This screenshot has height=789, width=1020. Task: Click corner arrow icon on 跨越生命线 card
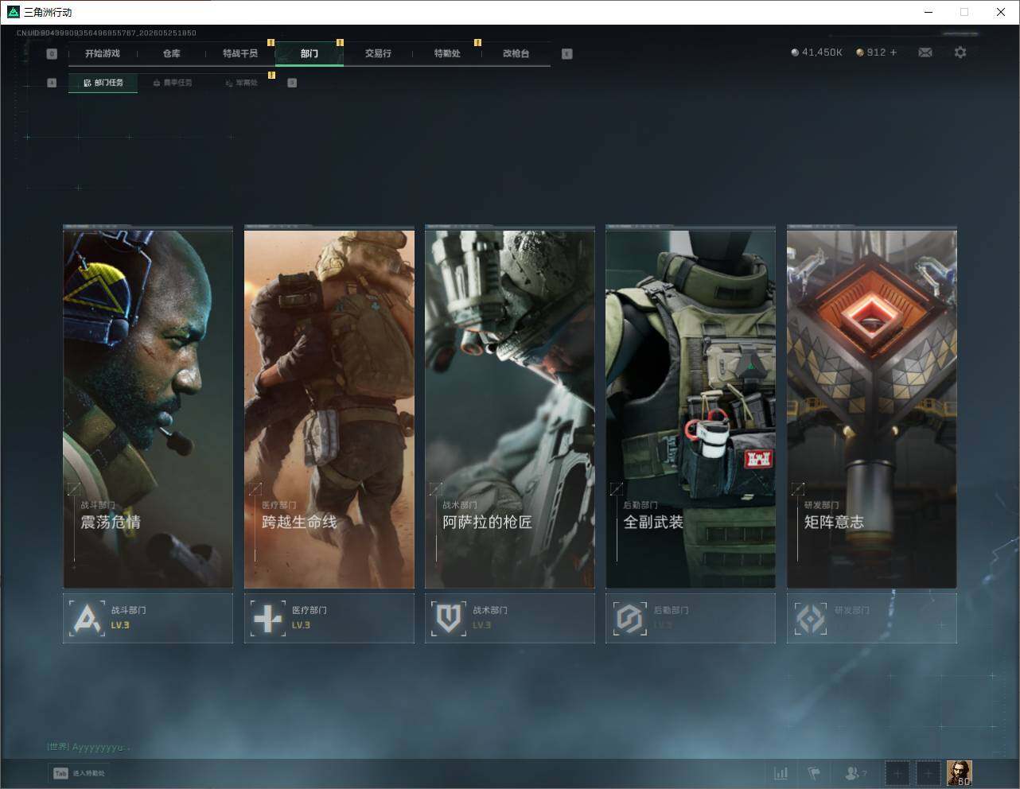255,489
